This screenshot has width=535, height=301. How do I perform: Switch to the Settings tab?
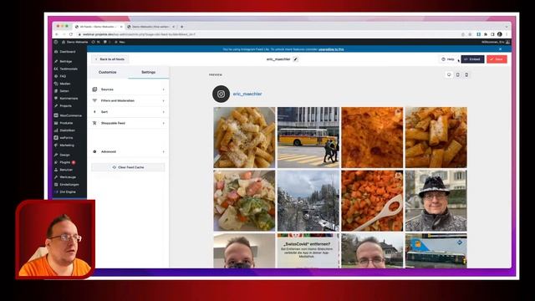pos(149,73)
